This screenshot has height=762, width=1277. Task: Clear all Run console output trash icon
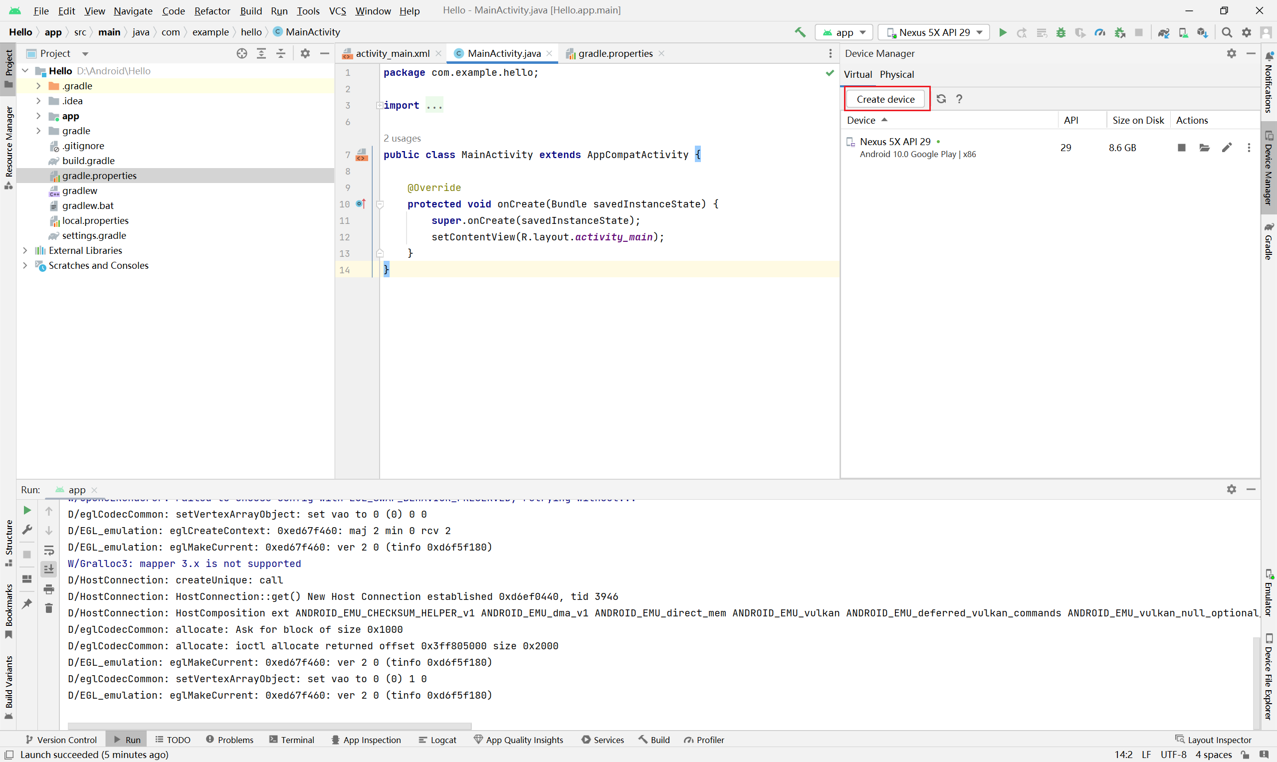(49, 608)
